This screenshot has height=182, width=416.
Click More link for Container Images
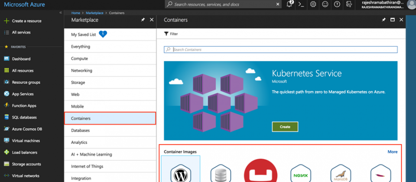point(393,152)
